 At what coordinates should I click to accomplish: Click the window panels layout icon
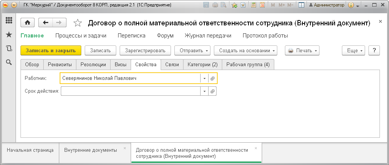pyautogui.click(x=301, y=5)
